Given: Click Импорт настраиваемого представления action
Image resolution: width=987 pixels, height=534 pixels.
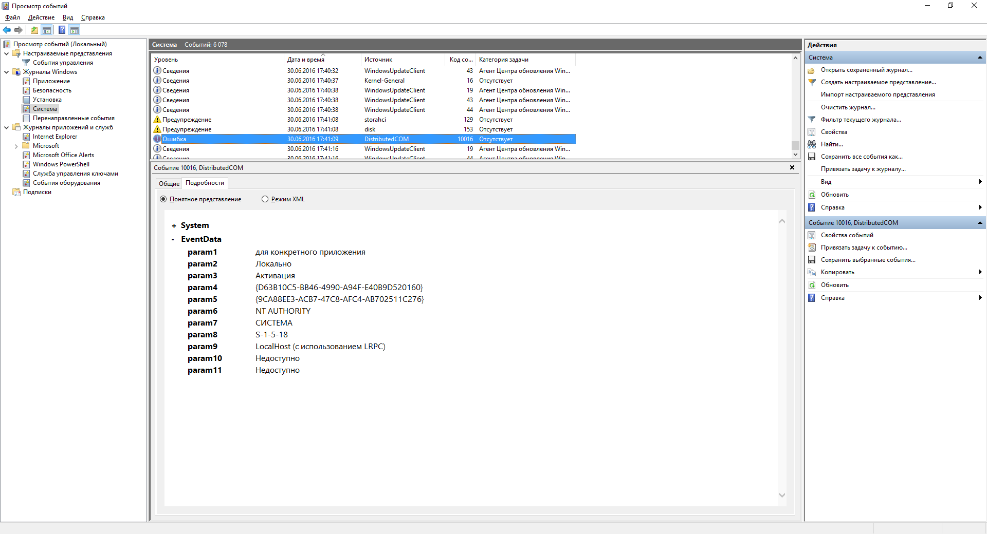Looking at the screenshot, I should click(x=878, y=94).
